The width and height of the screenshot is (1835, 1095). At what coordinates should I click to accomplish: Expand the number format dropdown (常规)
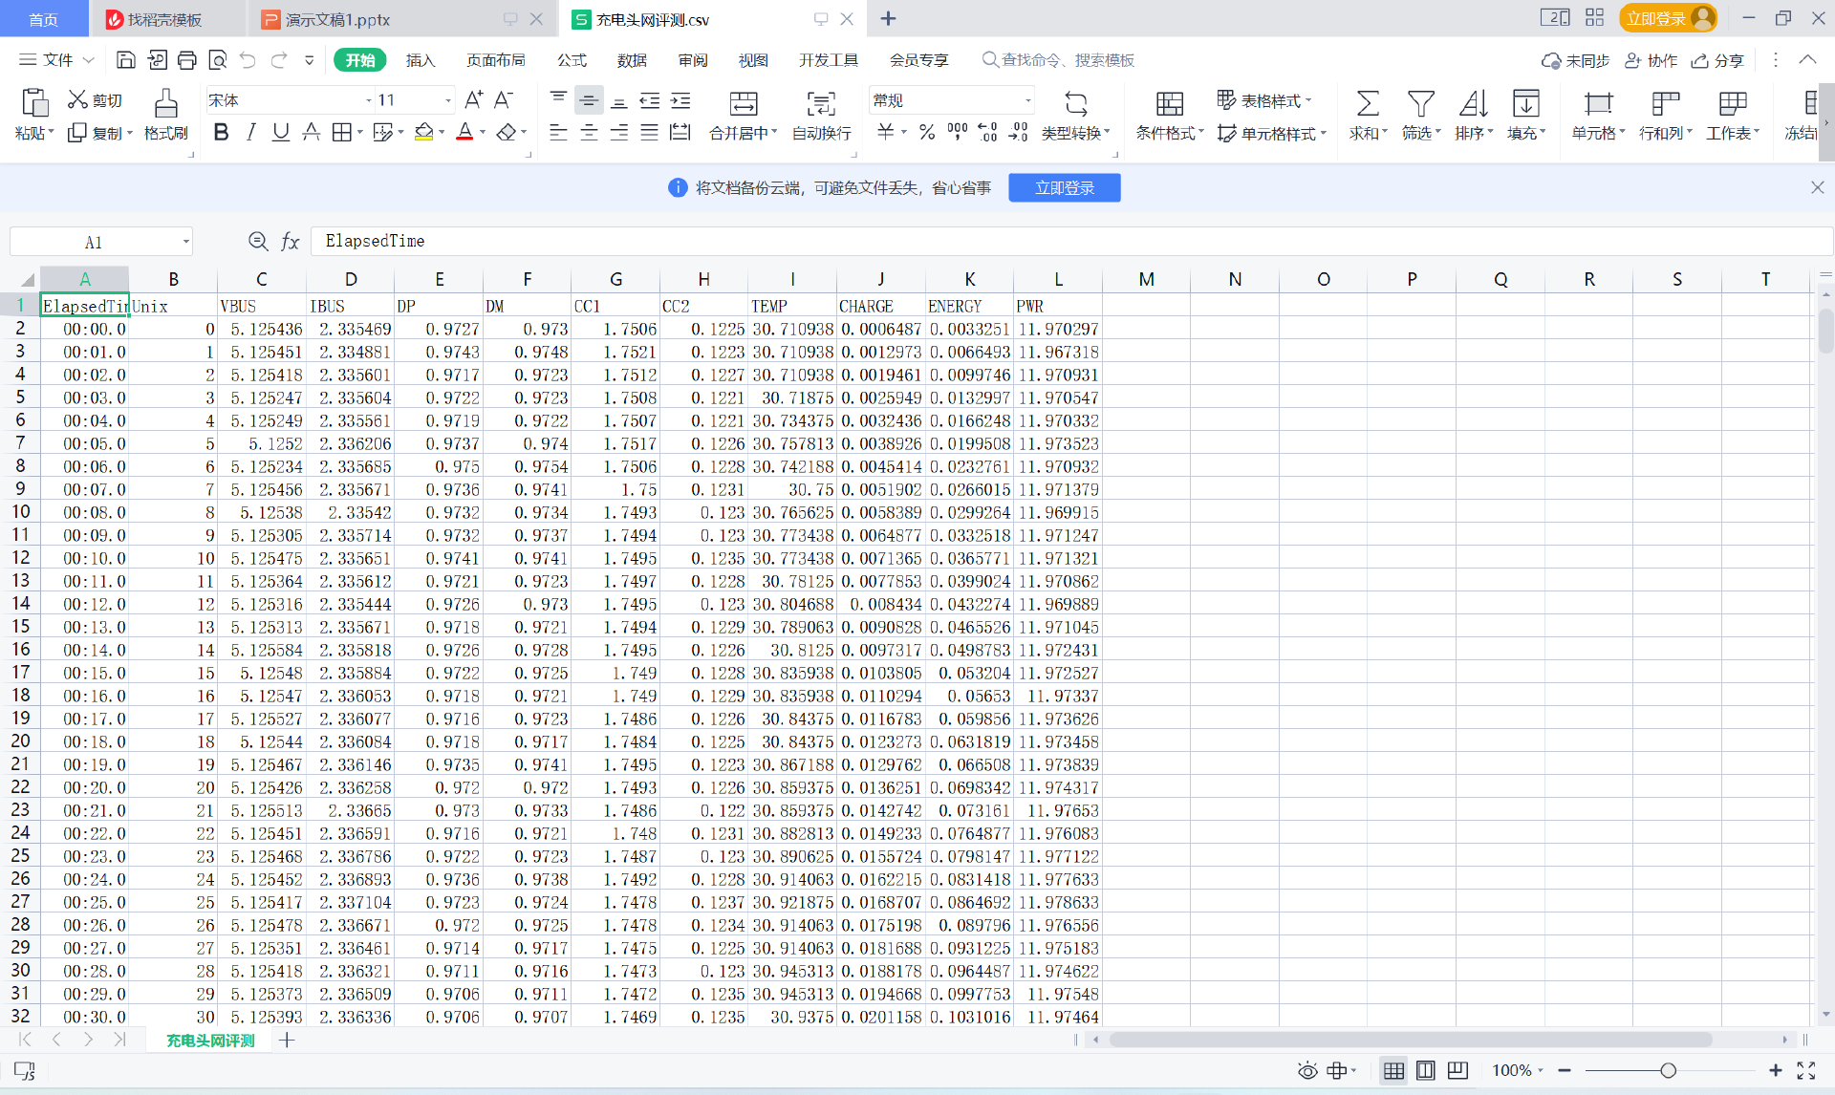[x=1028, y=100]
